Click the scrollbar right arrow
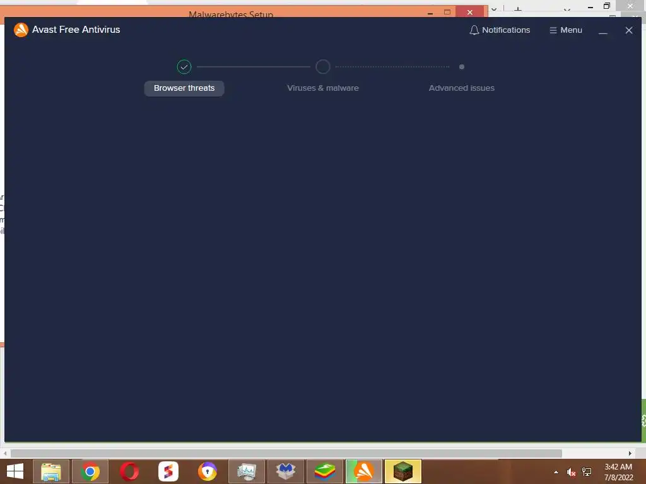Screen dimensions: 646x484 pos(630,453)
